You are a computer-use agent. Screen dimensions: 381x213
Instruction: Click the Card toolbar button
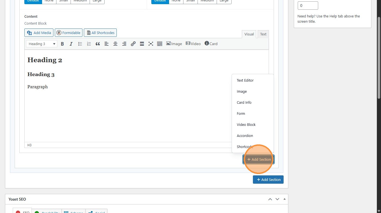tap(211, 43)
